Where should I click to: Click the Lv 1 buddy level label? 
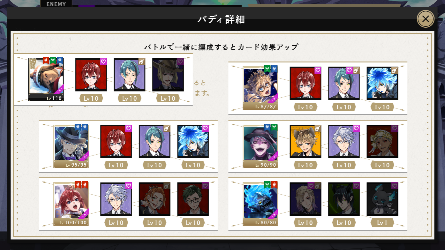click(x=382, y=223)
